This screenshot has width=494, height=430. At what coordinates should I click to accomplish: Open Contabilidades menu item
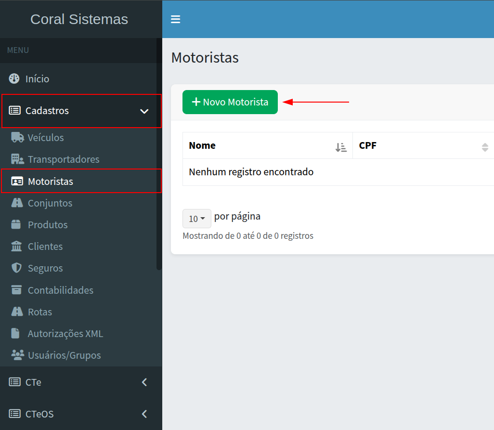(x=60, y=290)
